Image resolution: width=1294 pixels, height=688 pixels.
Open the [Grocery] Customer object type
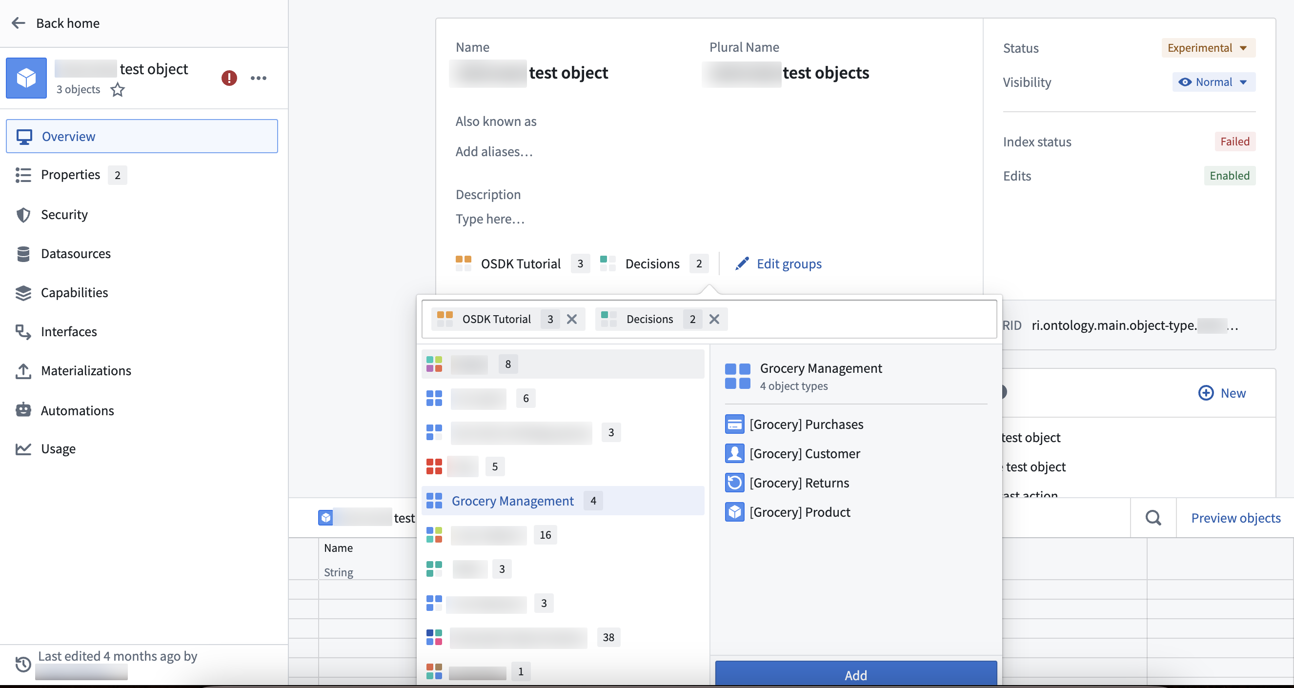[793, 453]
